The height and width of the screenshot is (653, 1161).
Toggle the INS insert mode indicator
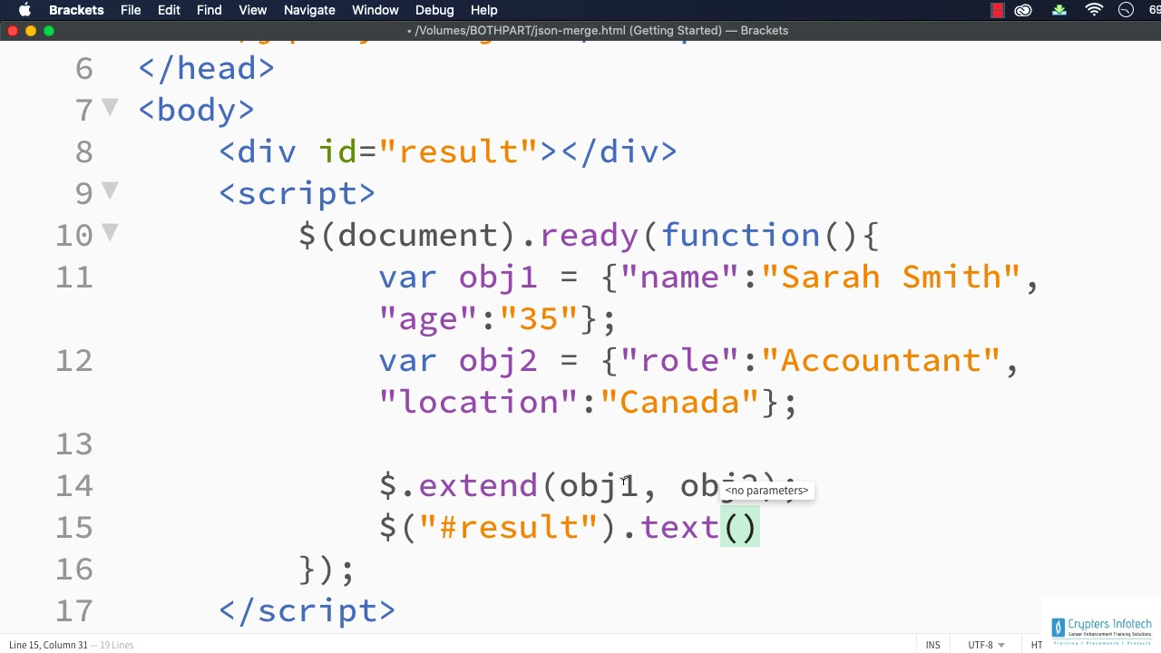[x=932, y=645]
